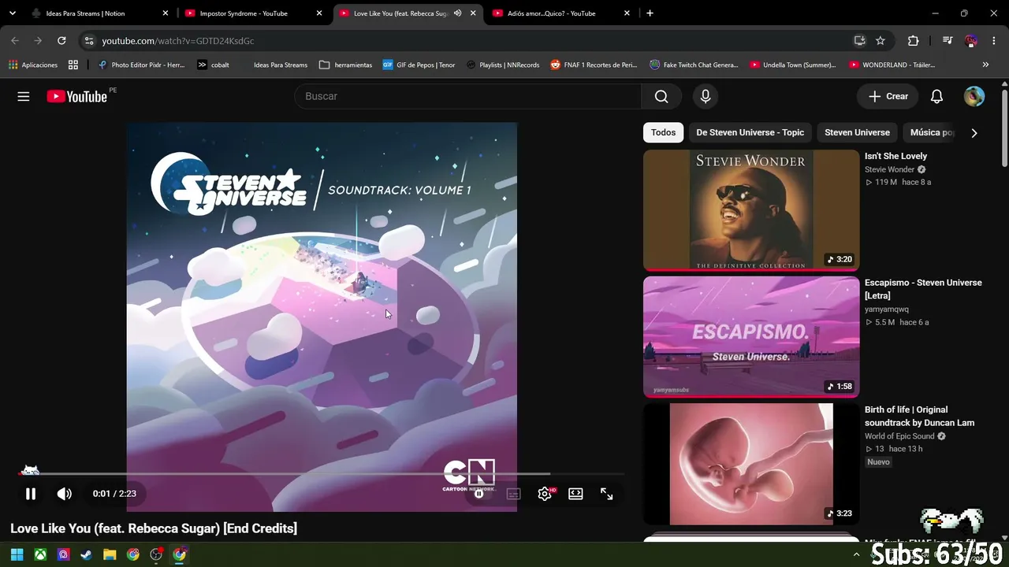Open the Photo Editor Pixlr bookmark
1009x567 pixels.
coord(141,65)
